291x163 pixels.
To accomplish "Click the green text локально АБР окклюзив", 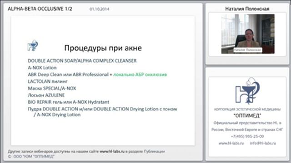I will pos(140,74).
